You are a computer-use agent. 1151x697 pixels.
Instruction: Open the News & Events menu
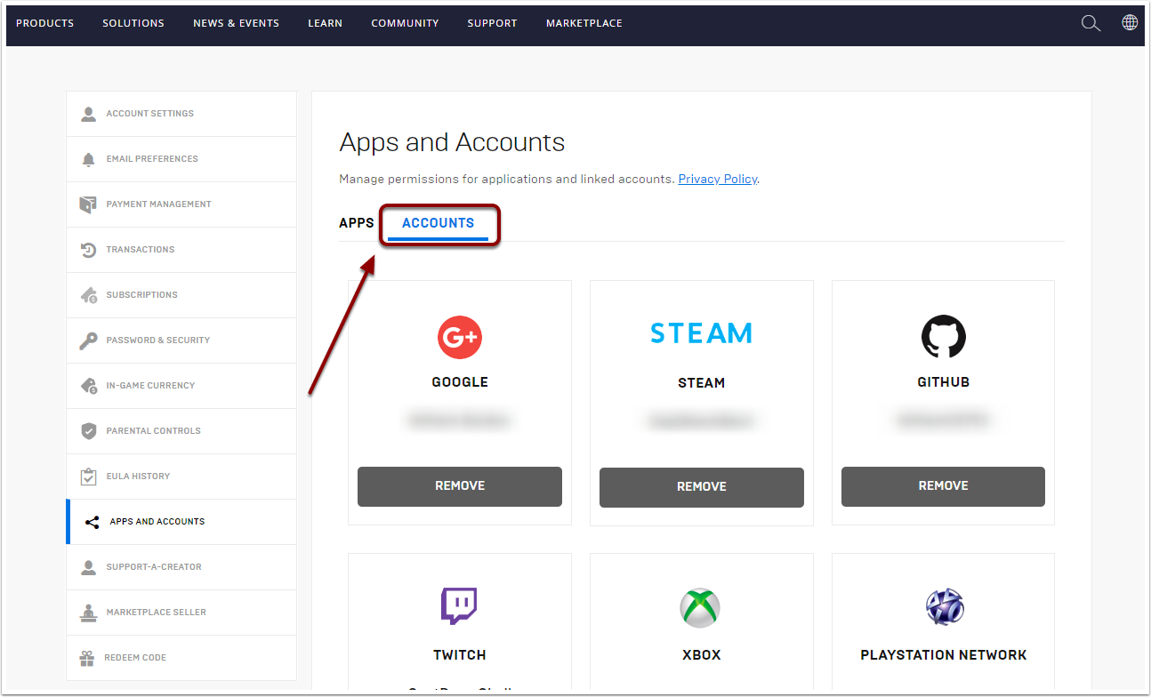237,23
